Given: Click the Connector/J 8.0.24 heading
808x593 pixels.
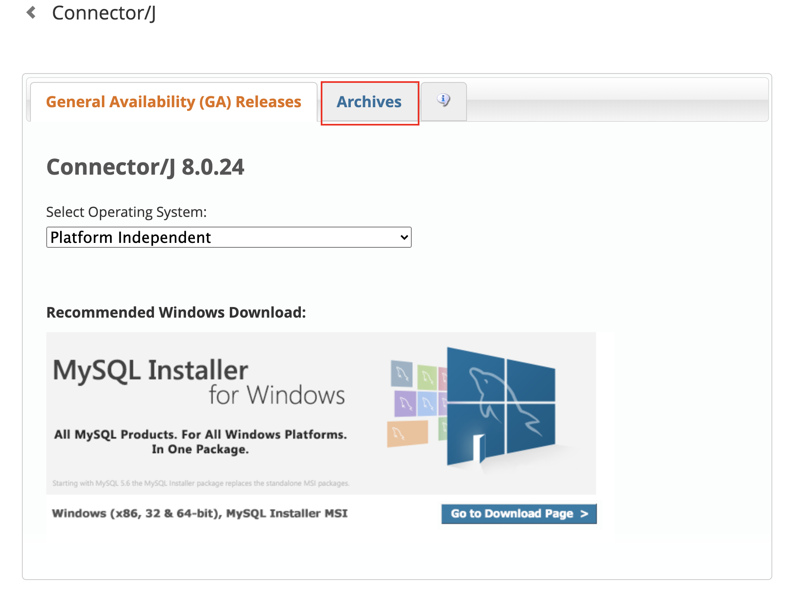Looking at the screenshot, I should [x=145, y=167].
